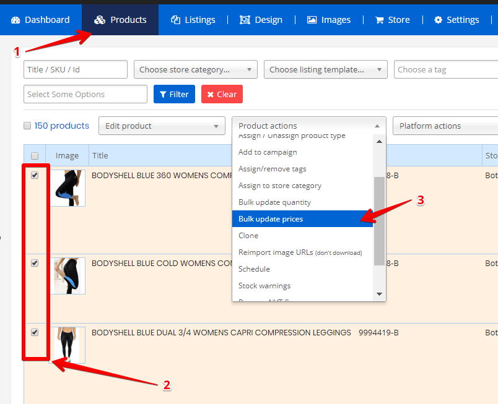Choose the Clone action
498x404 pixels.
click(x=302, y=236)
